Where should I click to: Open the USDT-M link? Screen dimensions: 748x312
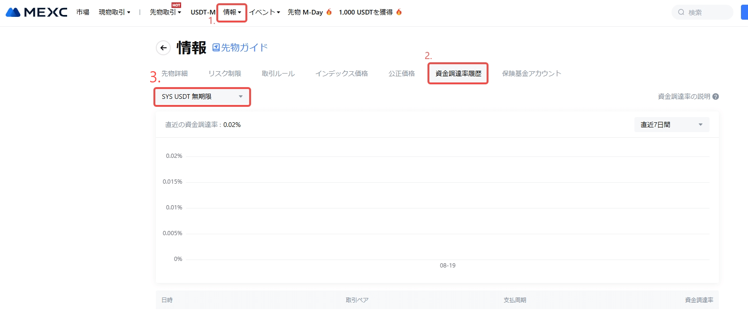click(203, 12)
